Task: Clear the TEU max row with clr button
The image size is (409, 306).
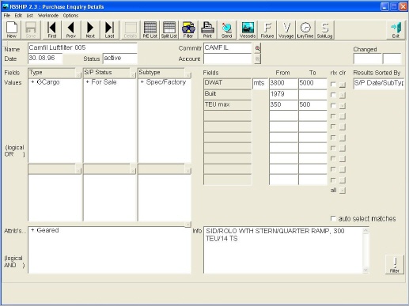Action: pos(343,106)
